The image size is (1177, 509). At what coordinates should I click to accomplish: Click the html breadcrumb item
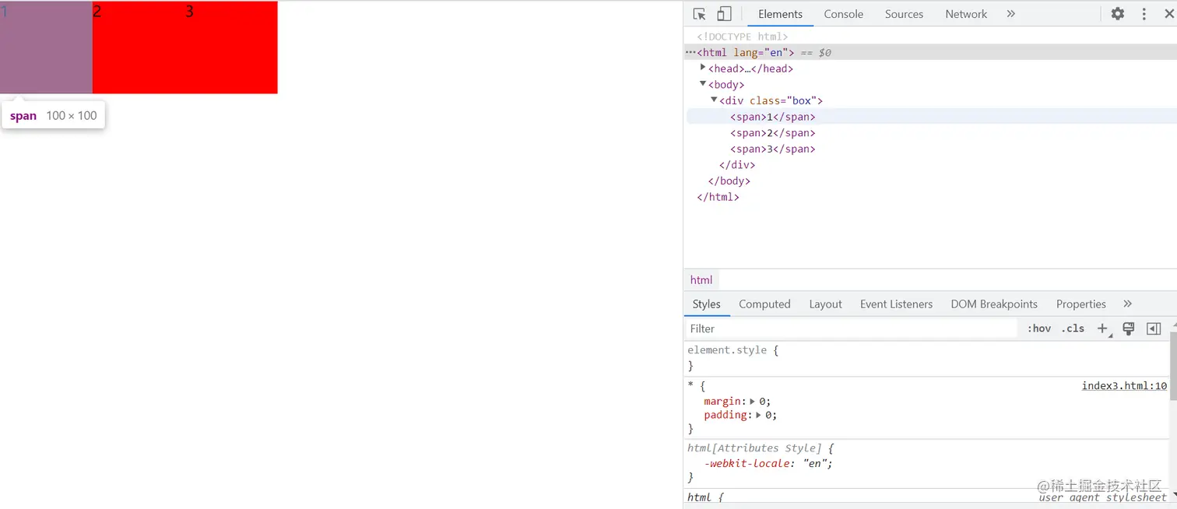[701, 280]
